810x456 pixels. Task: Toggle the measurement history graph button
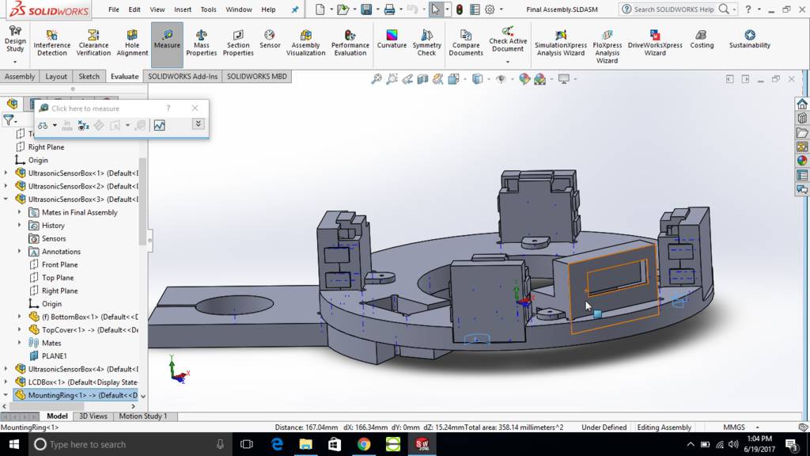coord(160,125)
